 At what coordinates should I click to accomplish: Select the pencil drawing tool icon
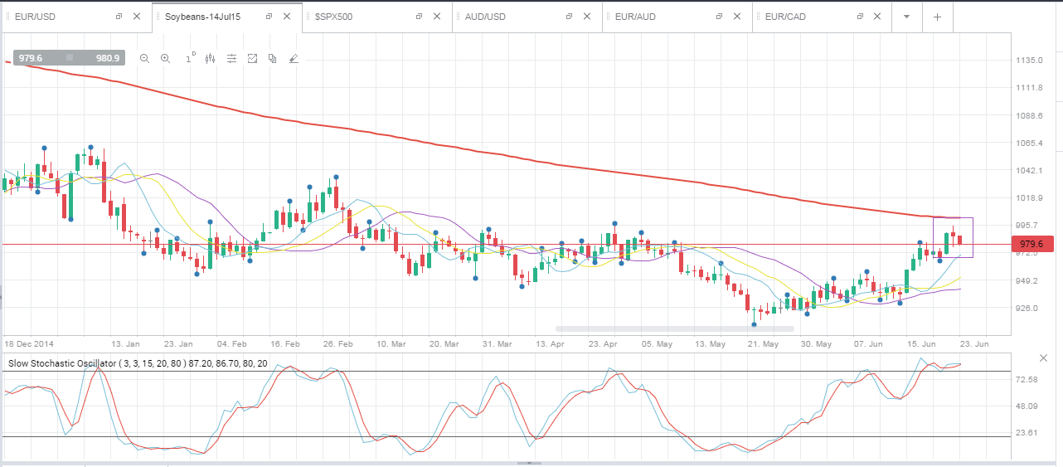coord(293,58)
